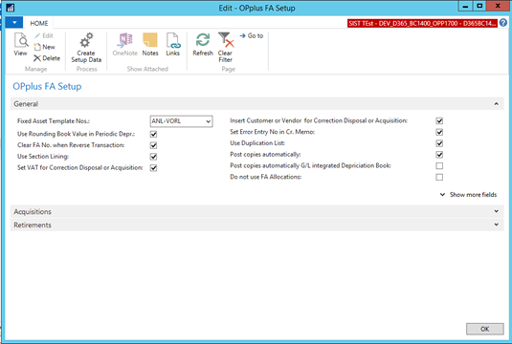
Task: Open OneNote attachment
Action: click(x=124, y=44)
